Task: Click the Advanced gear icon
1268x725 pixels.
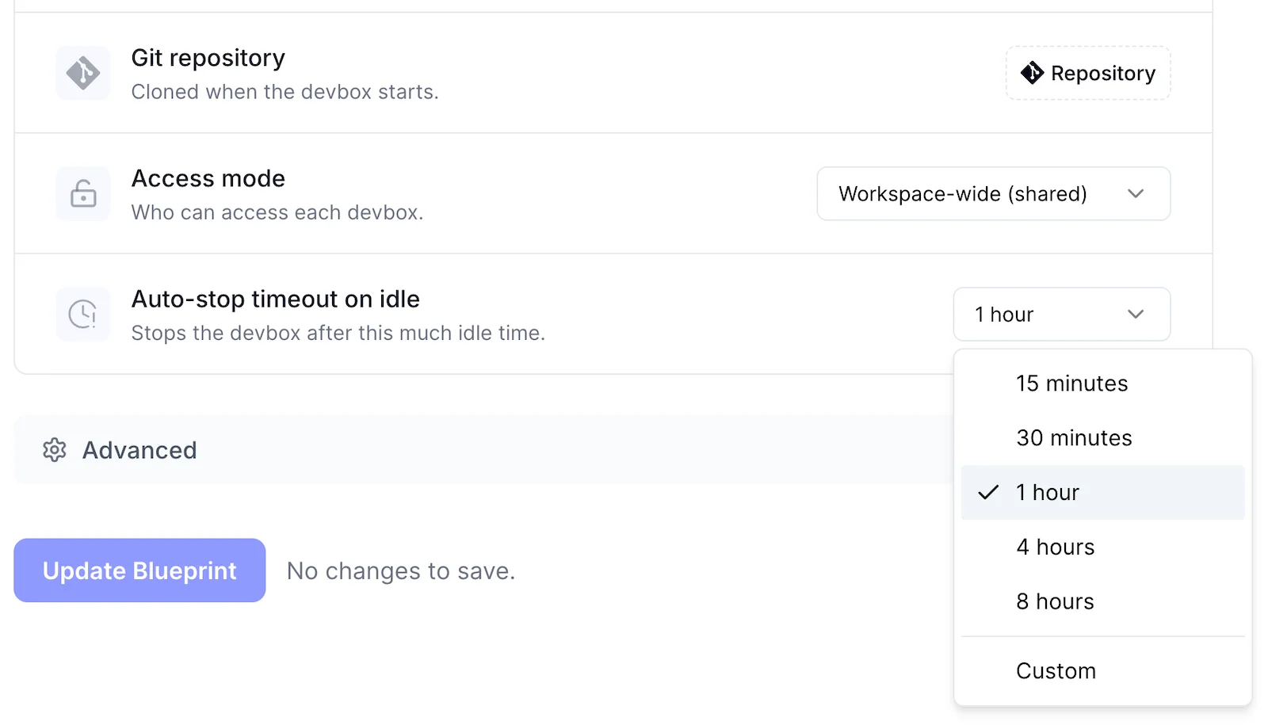Action: point(54,449)
